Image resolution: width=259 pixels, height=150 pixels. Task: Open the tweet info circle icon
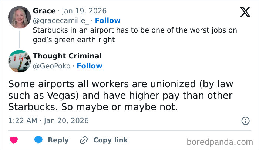point(245,120)
